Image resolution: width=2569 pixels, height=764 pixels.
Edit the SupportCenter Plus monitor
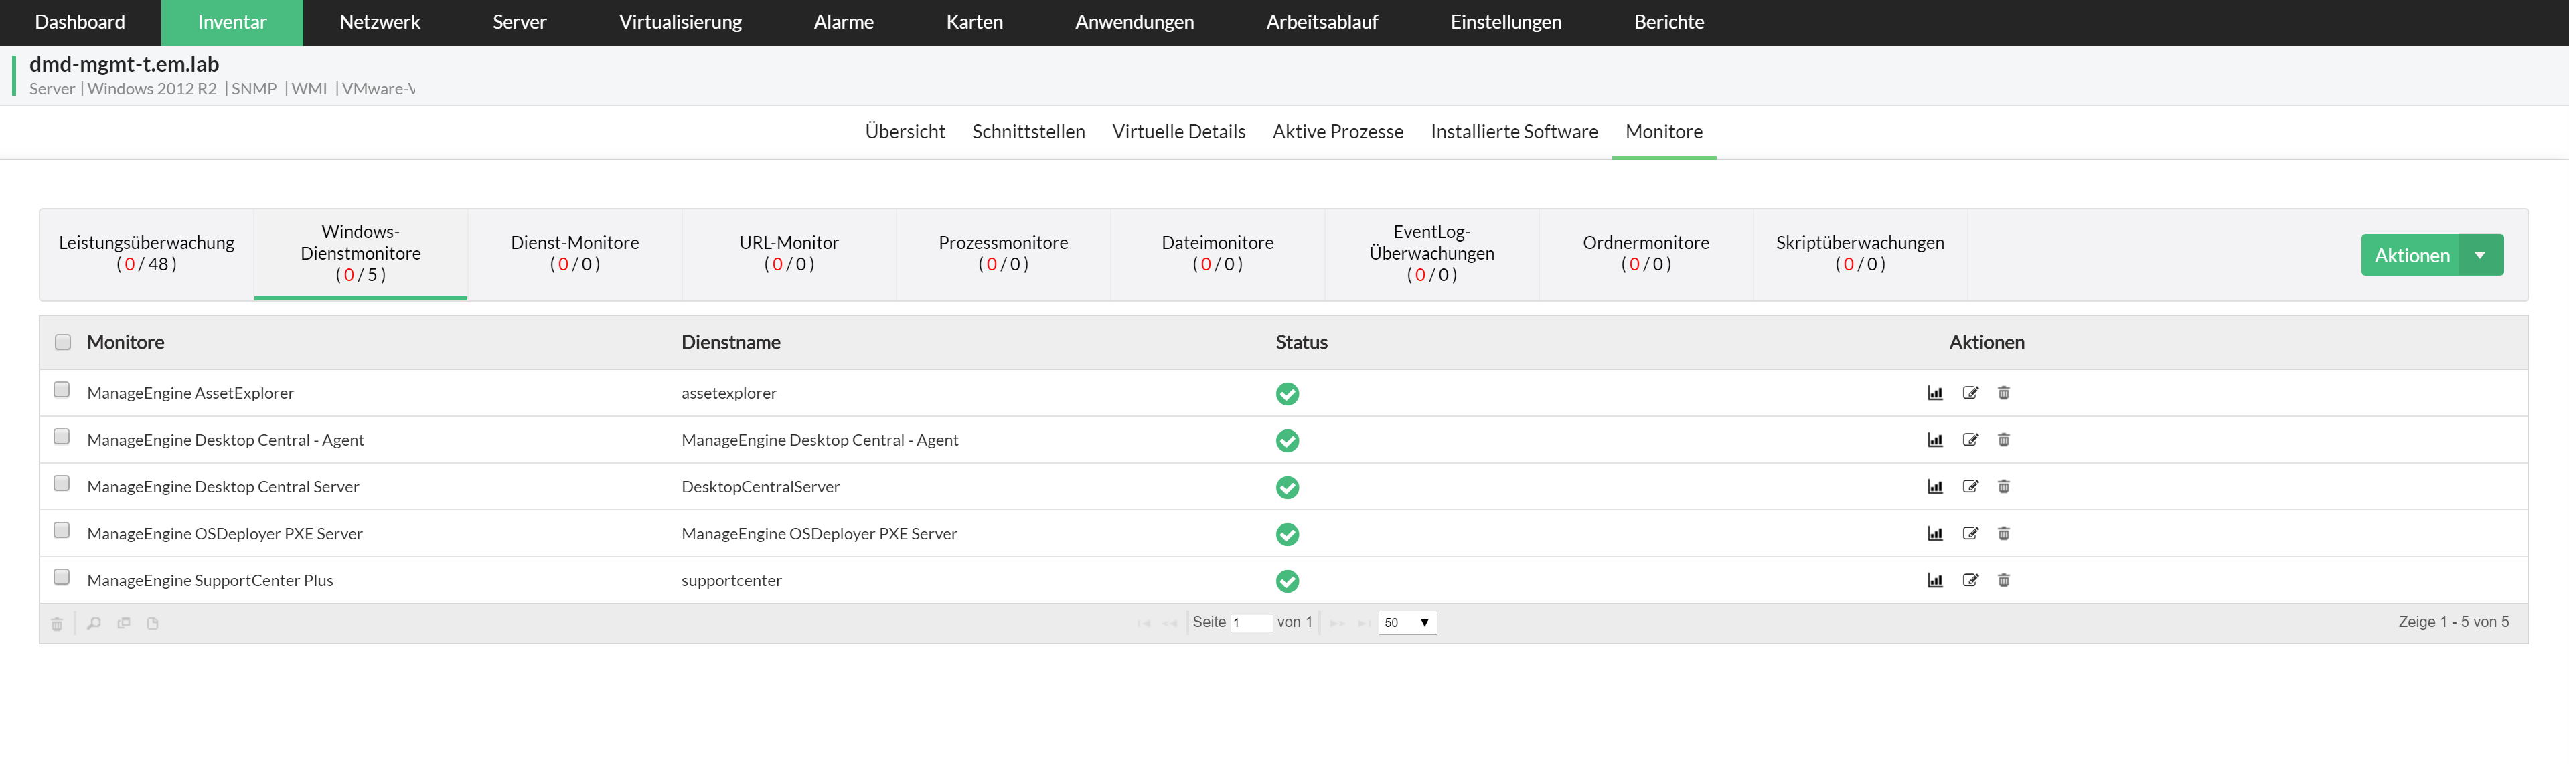coord(1970,580)
